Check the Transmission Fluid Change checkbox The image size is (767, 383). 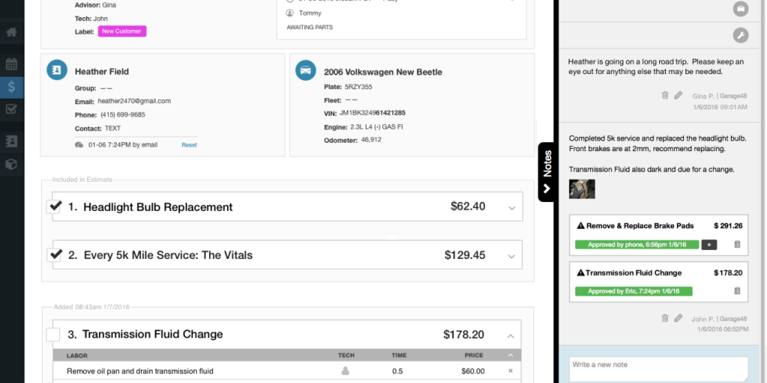click(x=53, y=334)
